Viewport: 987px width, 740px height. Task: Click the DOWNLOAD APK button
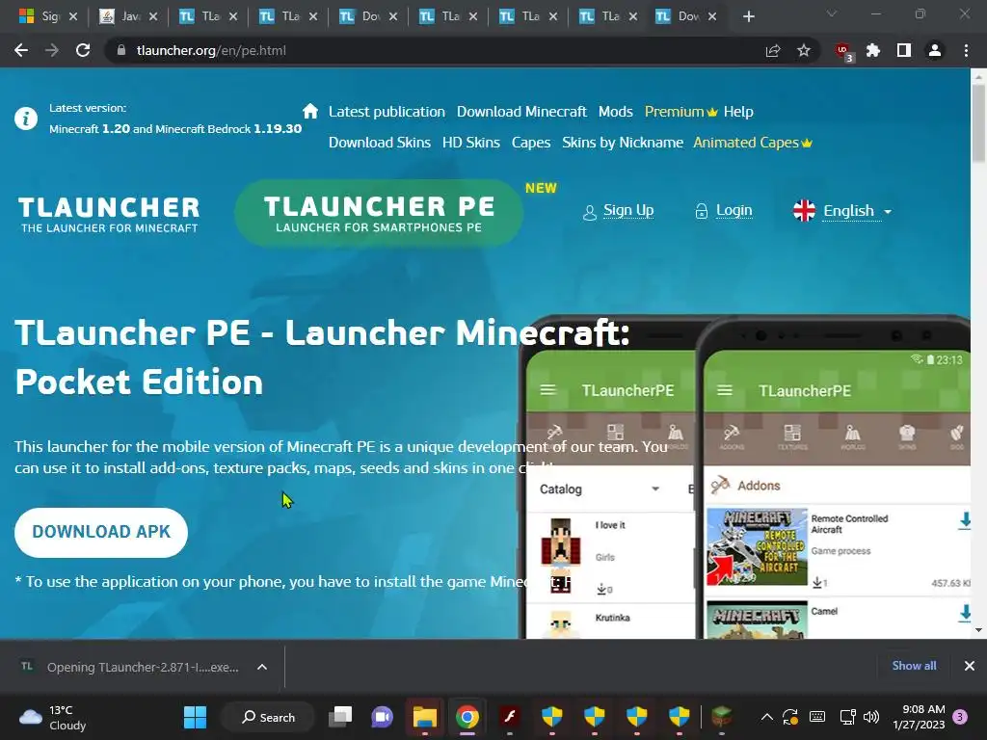click(100, 532)
